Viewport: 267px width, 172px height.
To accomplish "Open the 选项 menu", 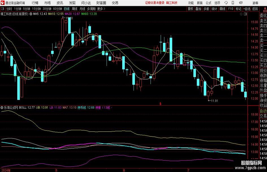I will pyautogui.click(x=217, y=3).
